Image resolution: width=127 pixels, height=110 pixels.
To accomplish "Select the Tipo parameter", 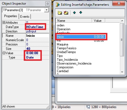I will pos(60,56).
